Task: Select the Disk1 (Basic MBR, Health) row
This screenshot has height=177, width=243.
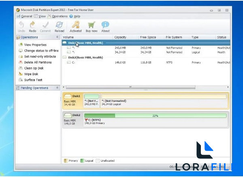Action: 146,43
